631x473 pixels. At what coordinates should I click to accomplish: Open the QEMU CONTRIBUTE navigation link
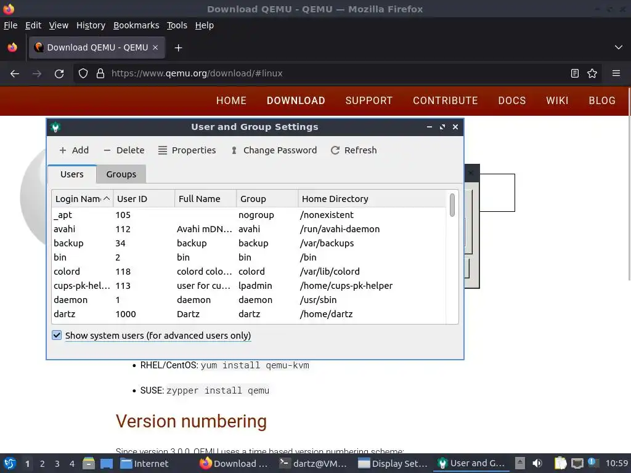click(x=446, y=100)
